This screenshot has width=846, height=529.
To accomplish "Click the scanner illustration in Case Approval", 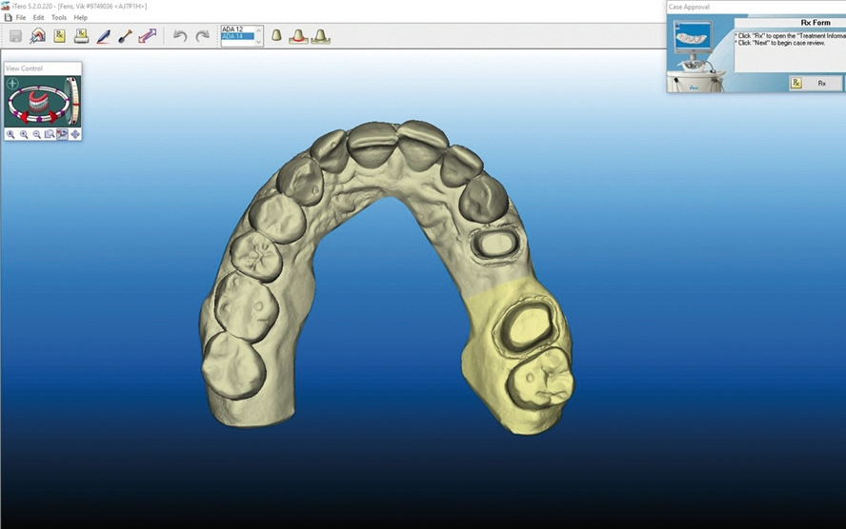I will (695, 54).
